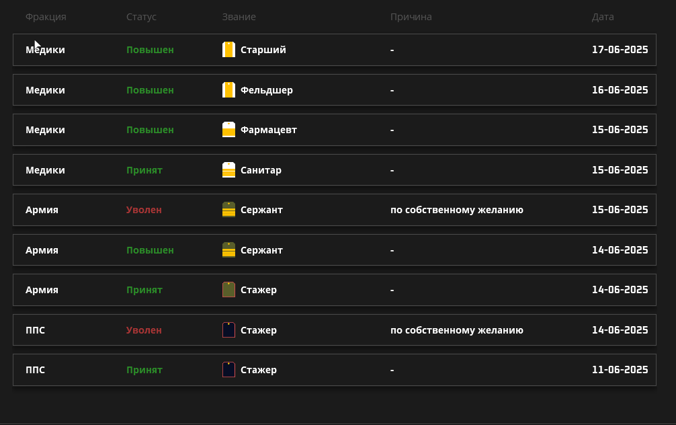The height and width of the screenshot is (425, 676).
Task: Select the Причина column header
Action: [411, 17]
